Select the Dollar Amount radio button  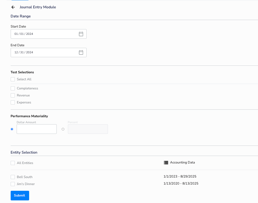pyautogui.click(x=12, y=129)
